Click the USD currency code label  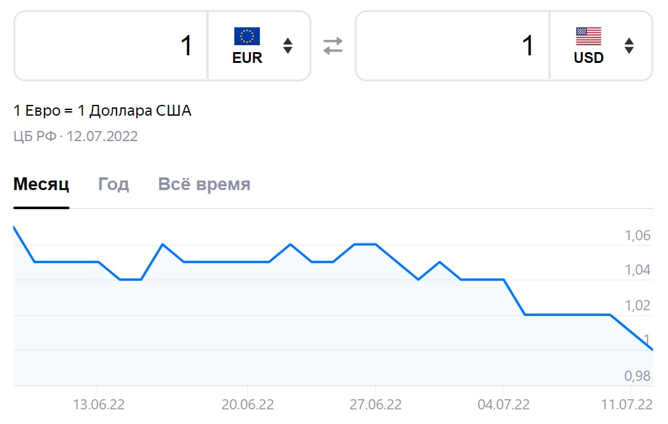tap(588, 58)
